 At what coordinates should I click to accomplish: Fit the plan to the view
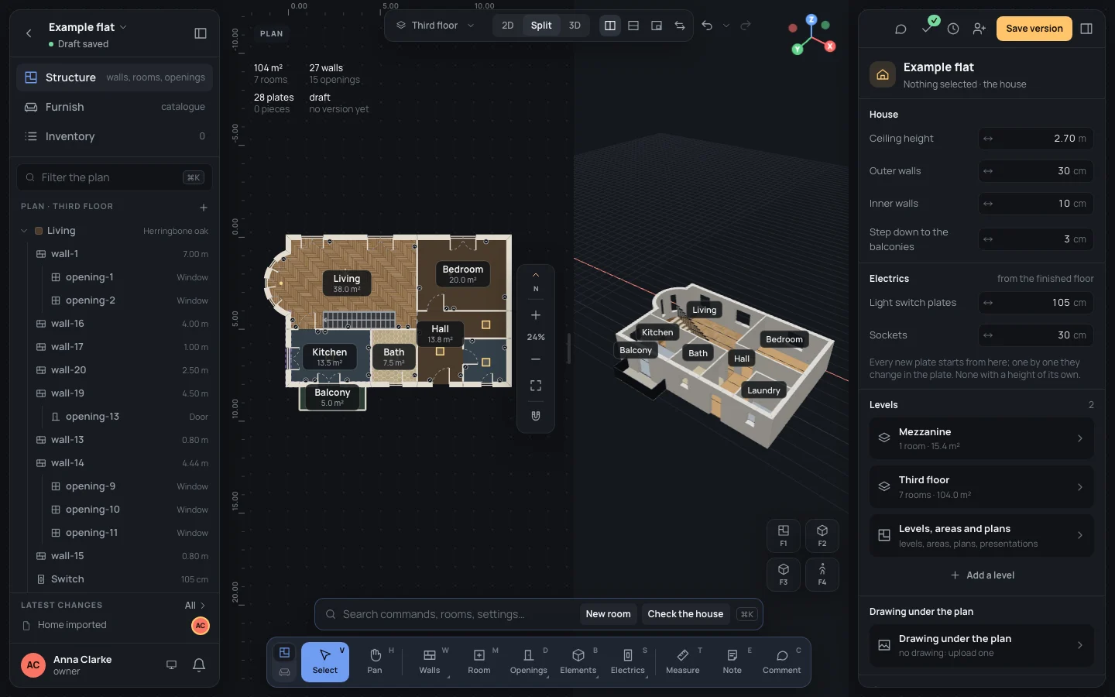coord(536,386)
